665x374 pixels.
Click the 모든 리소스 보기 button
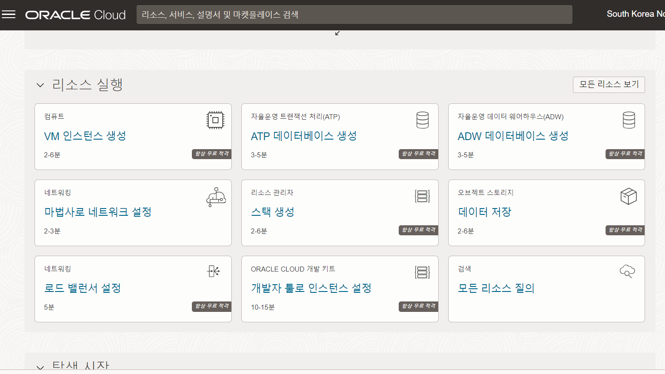pos(609,84)
